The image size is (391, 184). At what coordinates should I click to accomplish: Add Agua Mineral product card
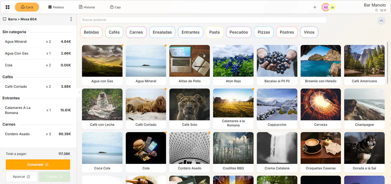click(146, 65)
